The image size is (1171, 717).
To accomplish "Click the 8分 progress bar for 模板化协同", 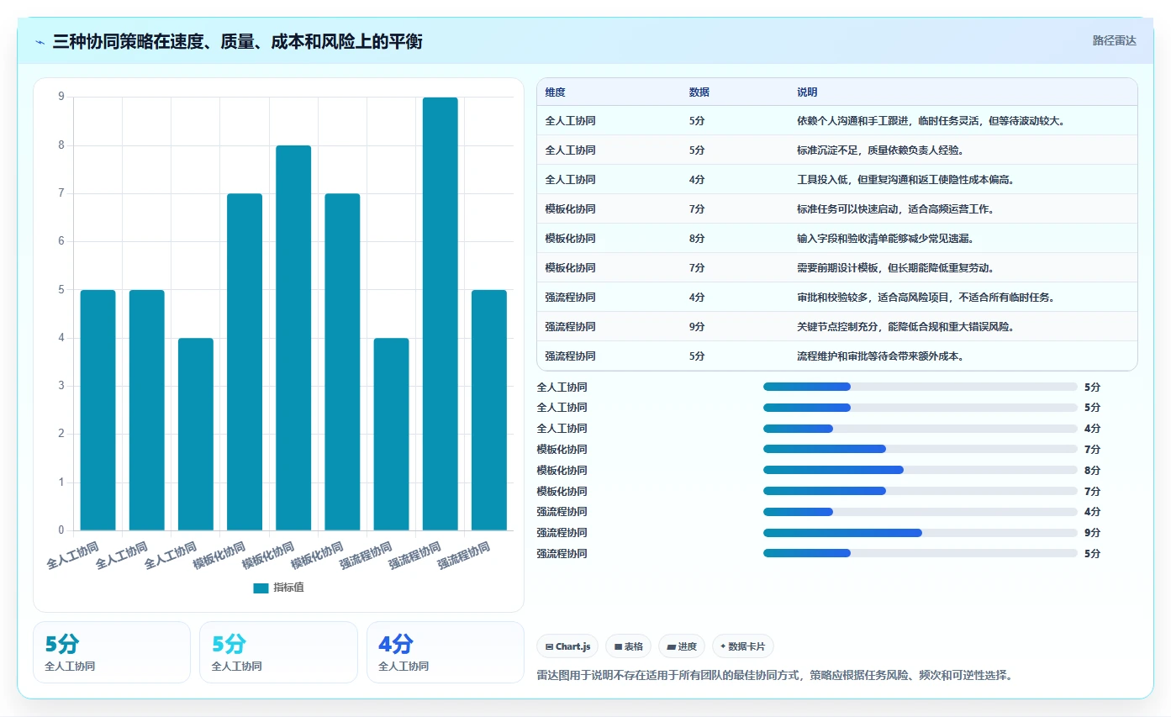I will (920, 470).
